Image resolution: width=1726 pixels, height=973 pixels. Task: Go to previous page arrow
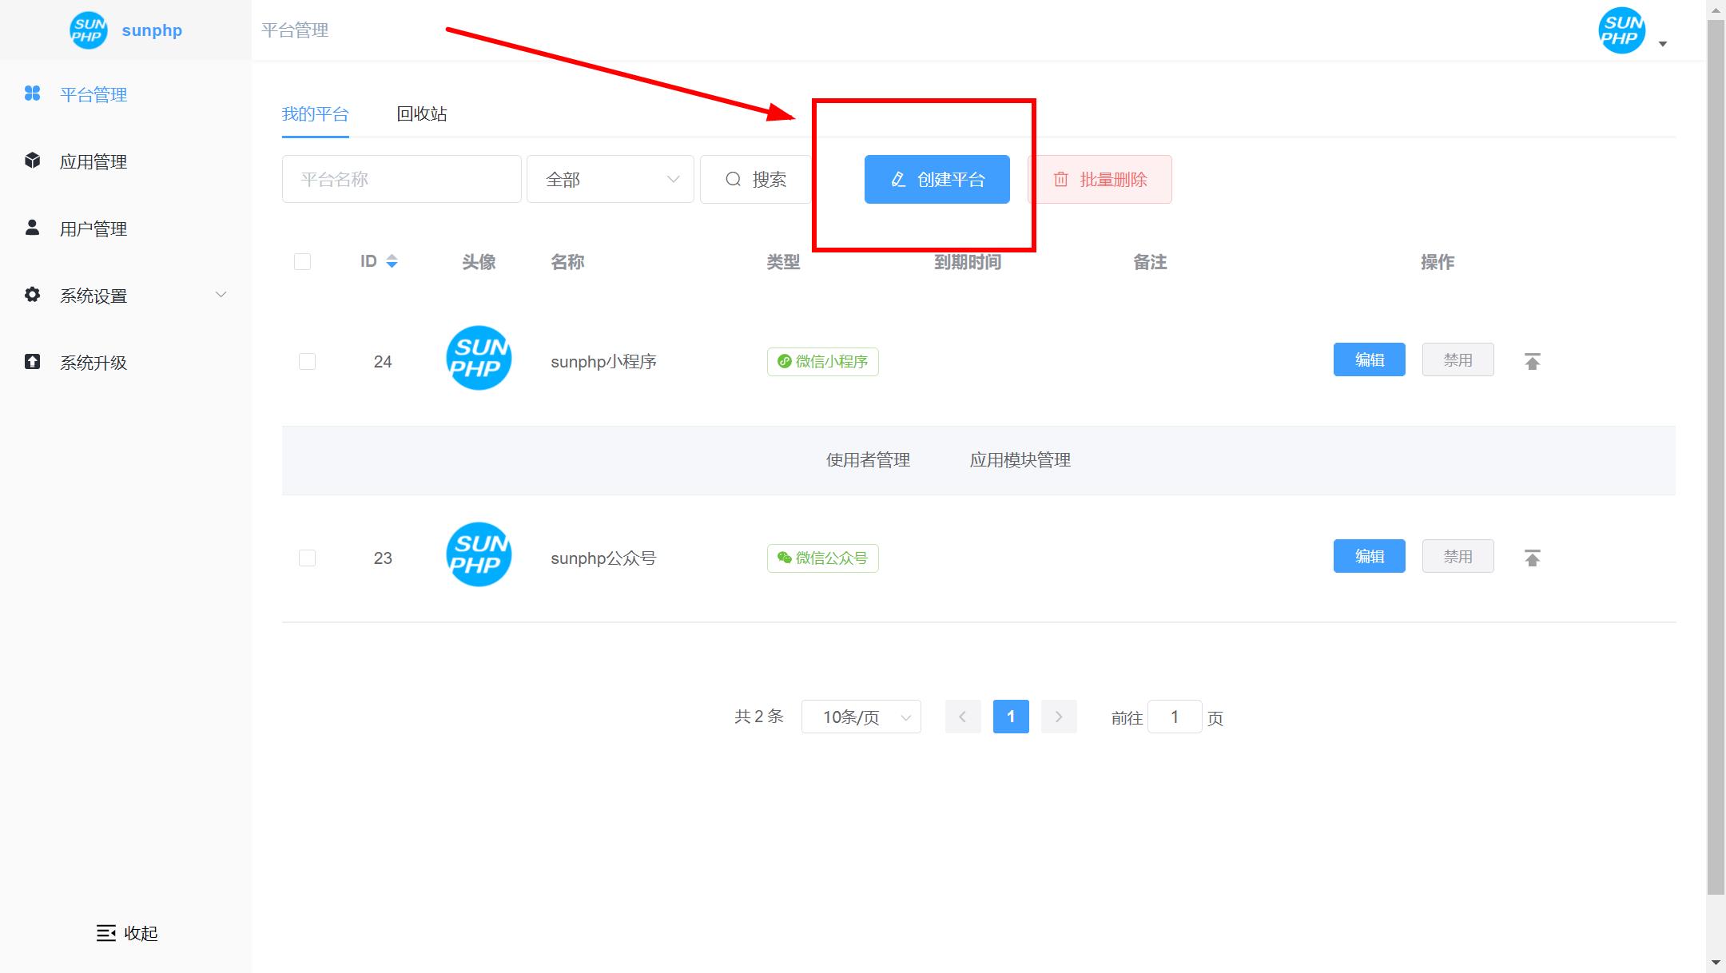tap(962, 717)
